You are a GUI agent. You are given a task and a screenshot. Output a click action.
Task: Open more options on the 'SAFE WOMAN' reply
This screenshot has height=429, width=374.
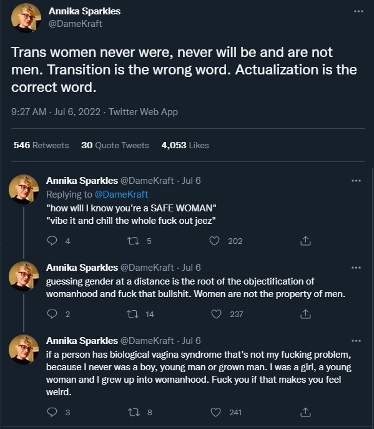pyautogui.click(x=356, y=181)
